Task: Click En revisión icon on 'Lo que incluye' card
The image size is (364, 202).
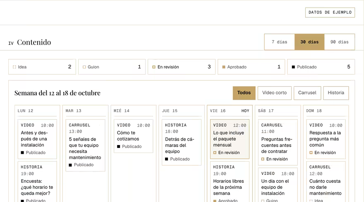Action: [x=215, y=153]
